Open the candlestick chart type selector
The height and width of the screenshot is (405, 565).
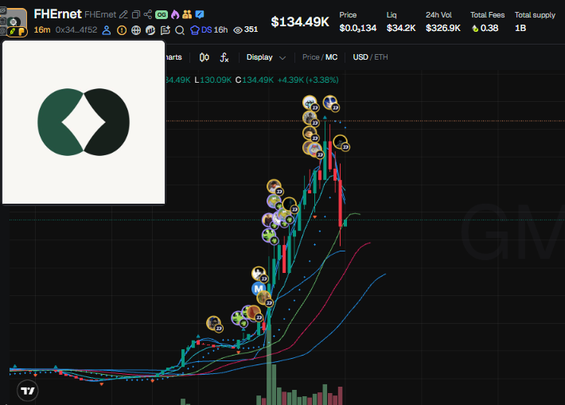[205, 57]
